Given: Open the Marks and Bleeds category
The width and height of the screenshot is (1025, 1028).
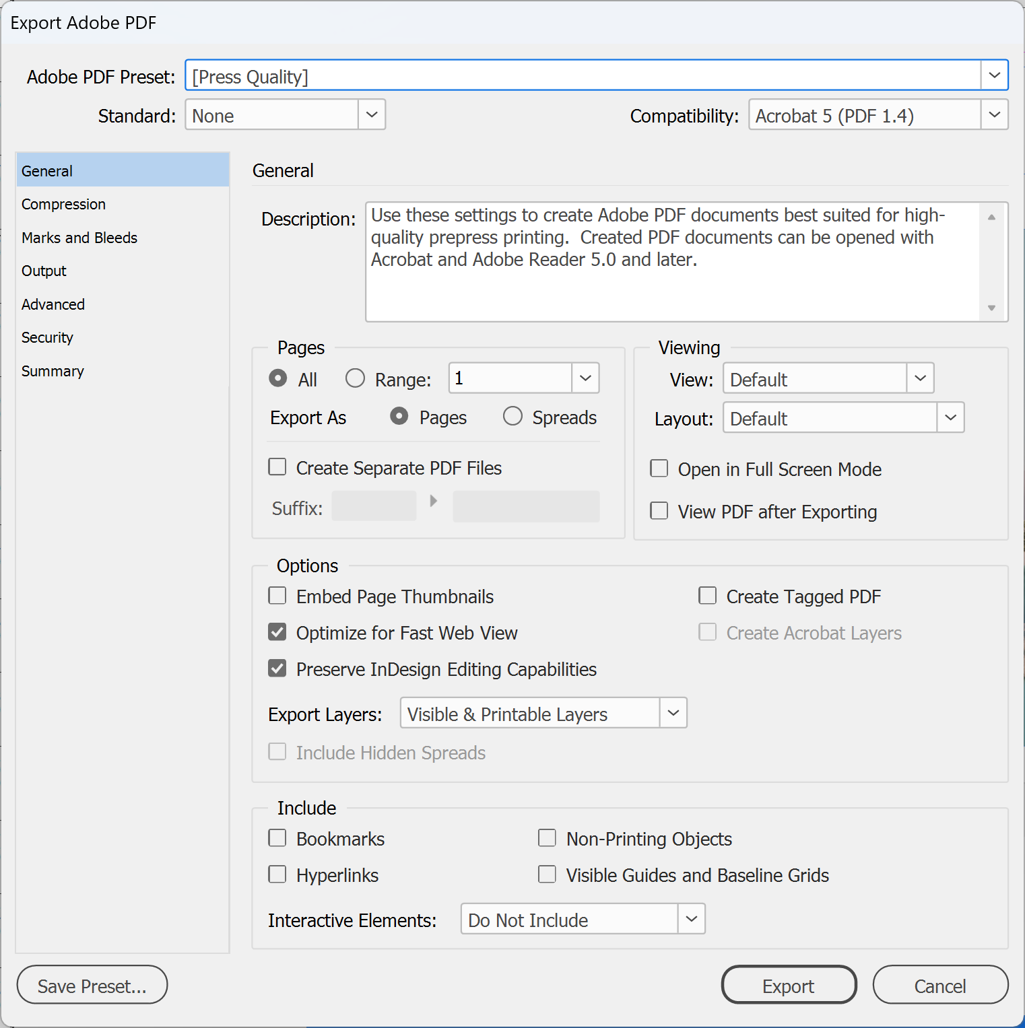Looking at the screenshot, I should click(123, 238).
